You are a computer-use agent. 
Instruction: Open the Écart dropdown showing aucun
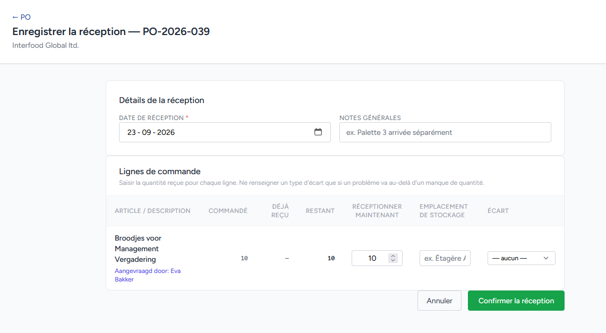(521, 258)
